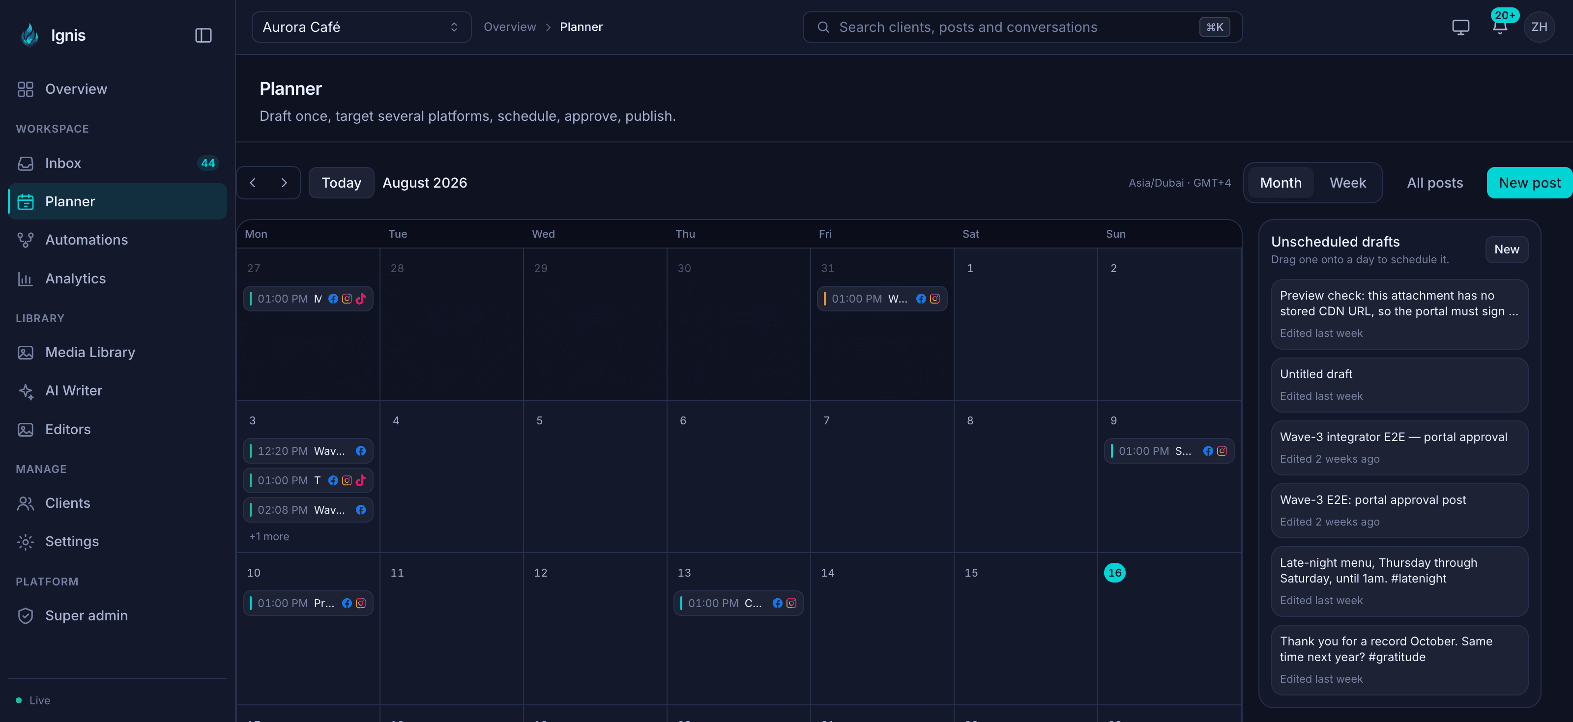Open 02:08 PM Wav... post

308,510
